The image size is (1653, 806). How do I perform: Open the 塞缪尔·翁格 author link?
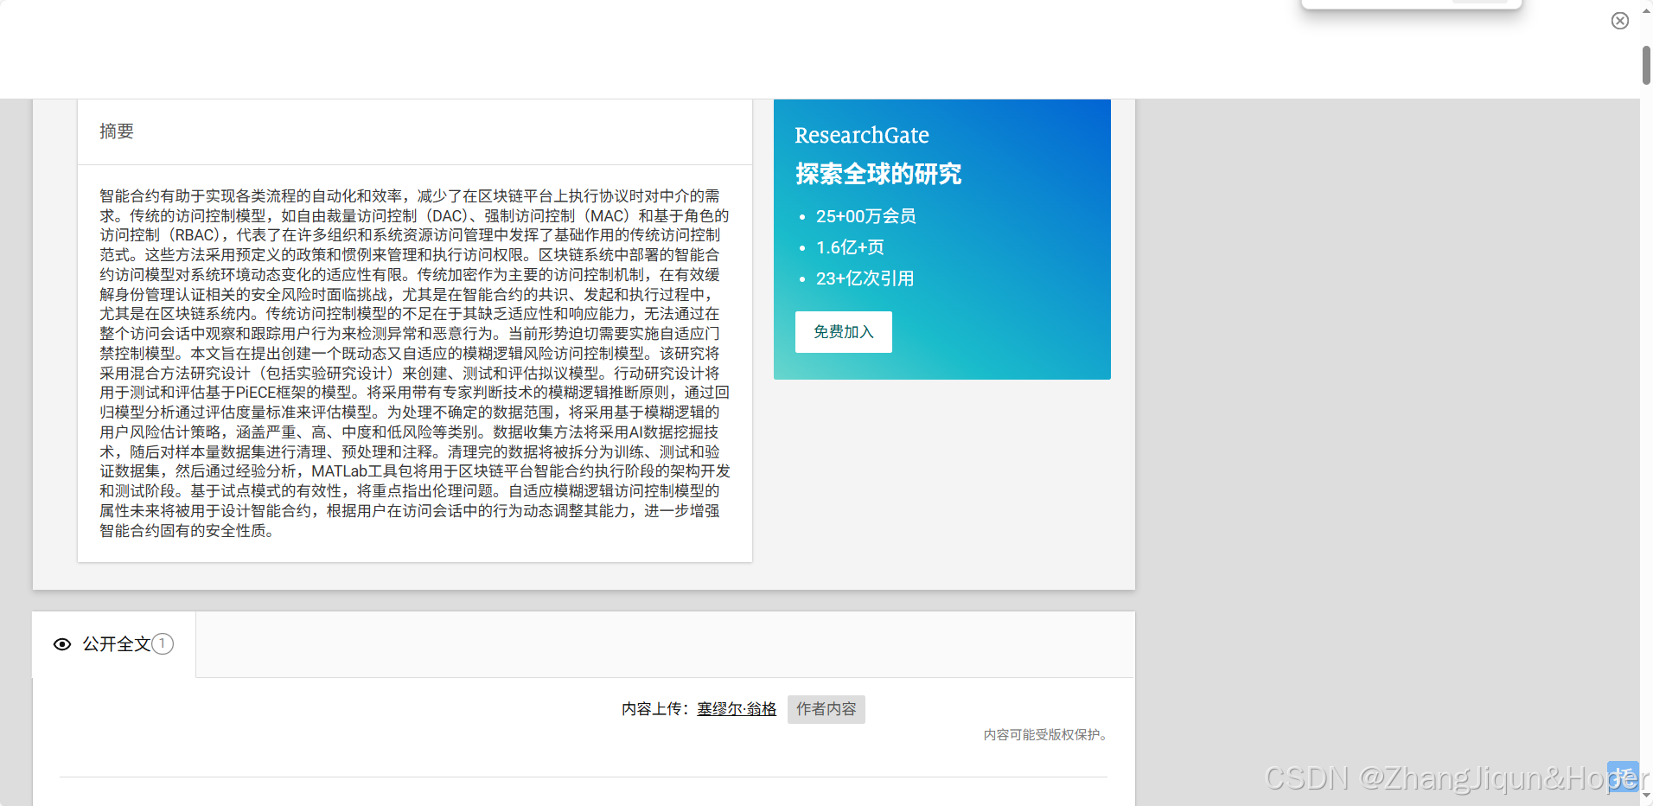pyautogui.click(x=736, y=709)
